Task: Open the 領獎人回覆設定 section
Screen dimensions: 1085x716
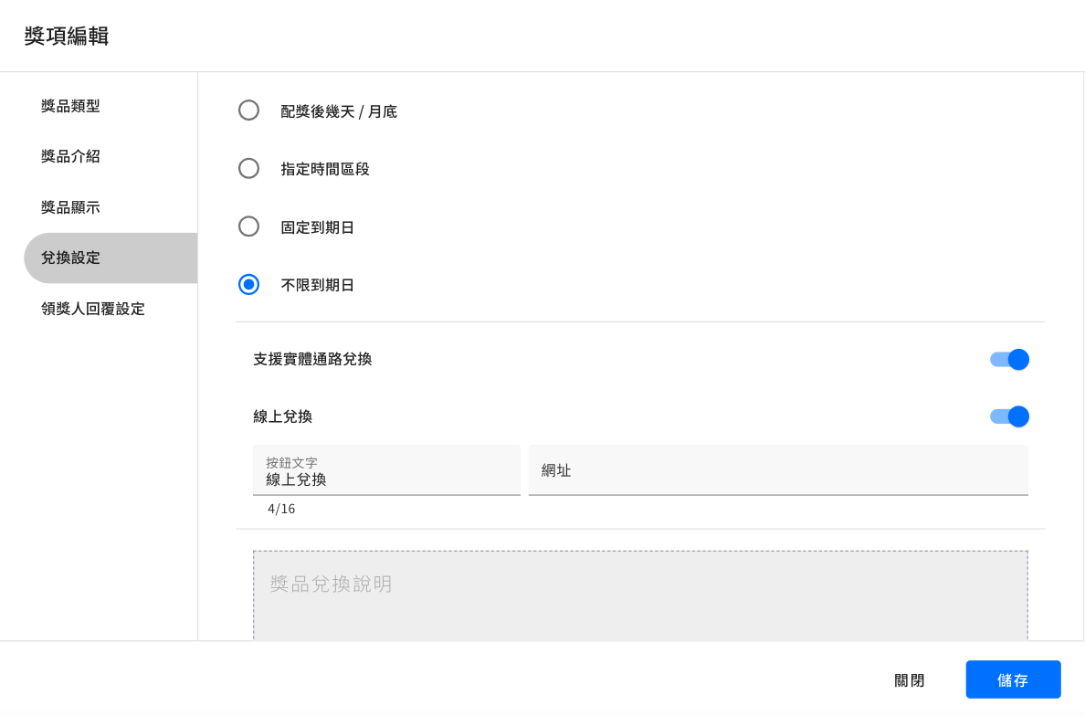Action: (92, 309)
